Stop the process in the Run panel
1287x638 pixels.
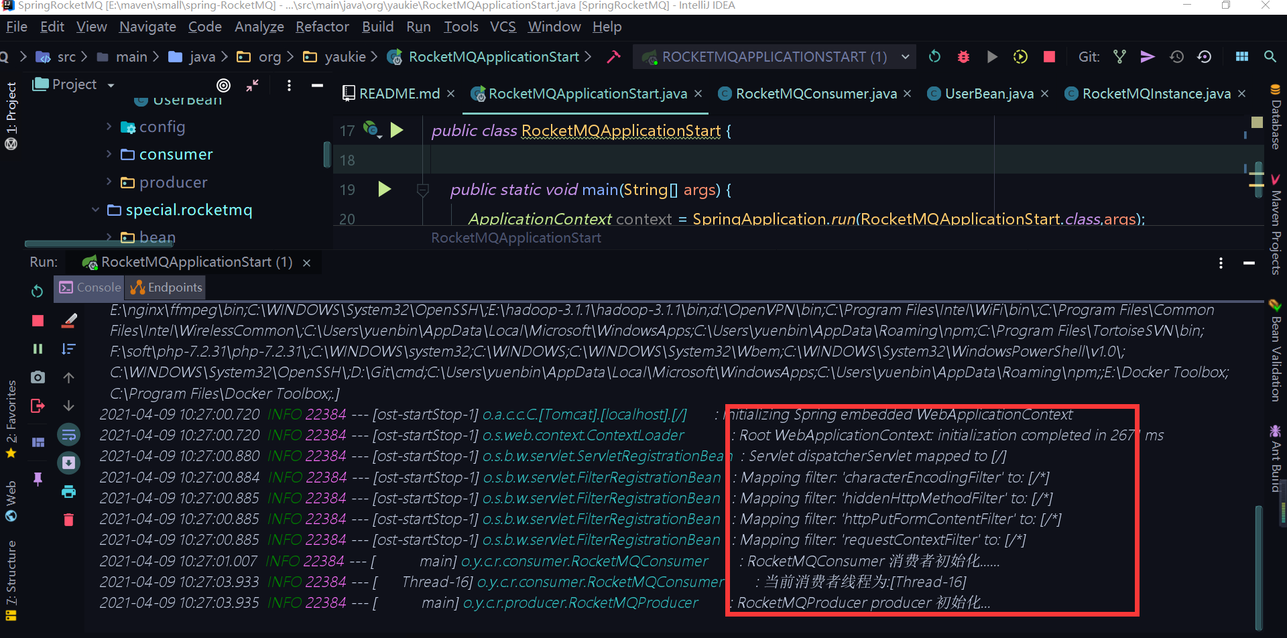pyautogui.click(x=38, y=321)
